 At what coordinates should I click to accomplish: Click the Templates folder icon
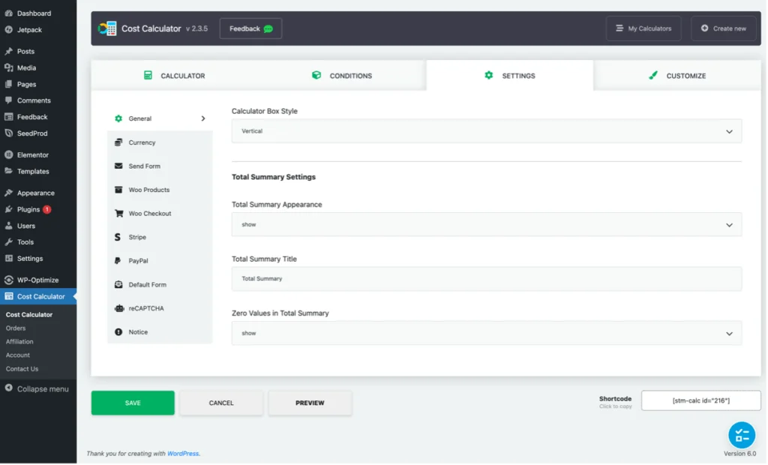click(9, 172)
